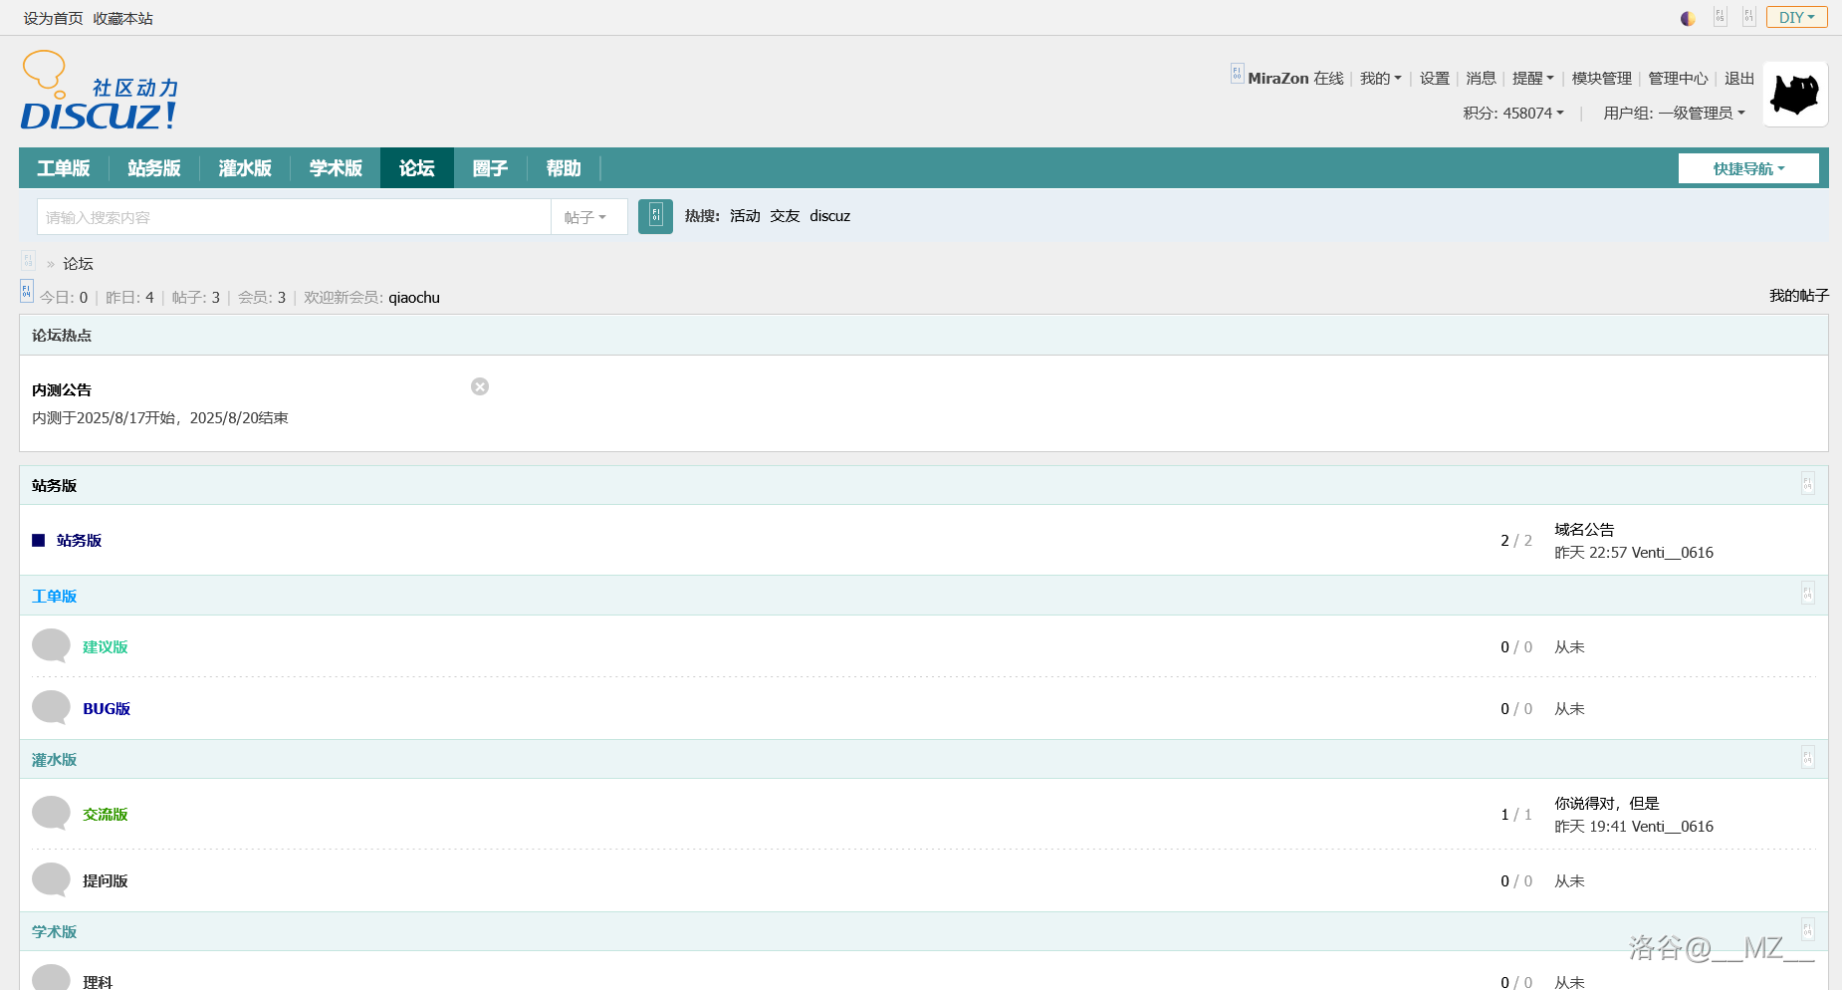Click the blue square icon beside 站务版
Screen dimensions: 1842x990
coord(39,541)
